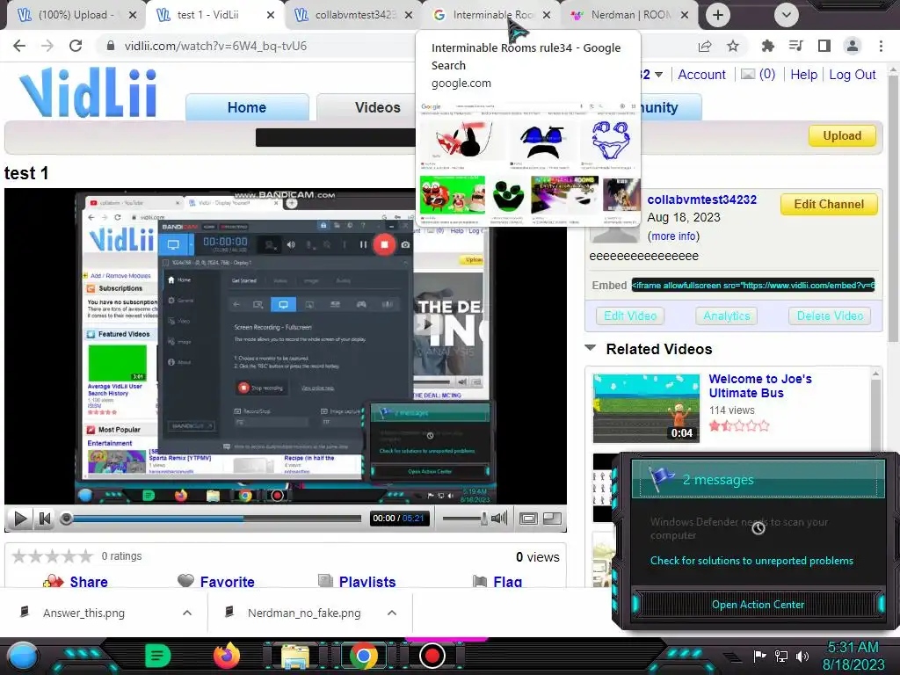
Task: Open Firefox from the taskbar
Action: 227,656
